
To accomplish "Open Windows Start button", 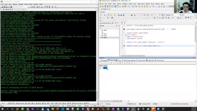I will pos(2,109).
